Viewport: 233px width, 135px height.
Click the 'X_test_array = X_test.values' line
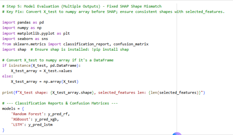(x=41, y=71)
